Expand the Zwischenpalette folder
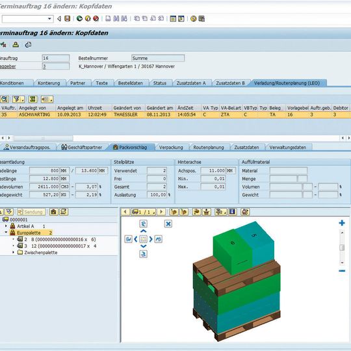Screen dimensions: 351x351 click(13, 252)
